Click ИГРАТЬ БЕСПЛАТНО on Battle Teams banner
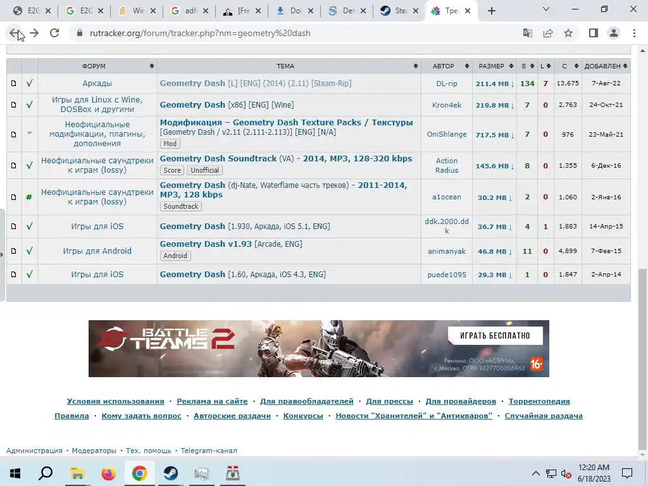The image size is (648, 486). [495, 335]
